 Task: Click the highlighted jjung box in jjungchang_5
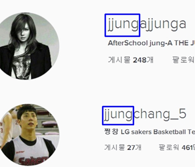(x=118, y=115)
